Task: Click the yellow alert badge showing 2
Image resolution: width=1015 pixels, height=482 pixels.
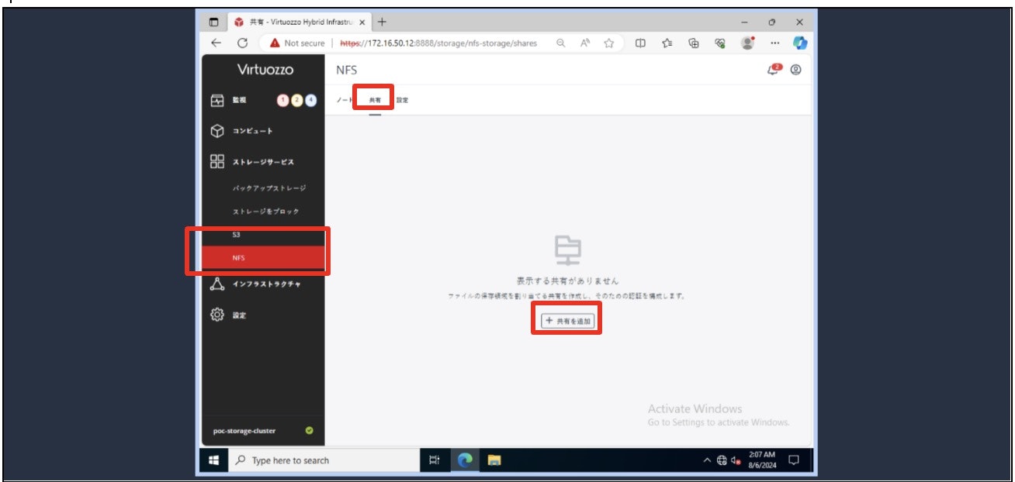Action: (x=296, y=100)
